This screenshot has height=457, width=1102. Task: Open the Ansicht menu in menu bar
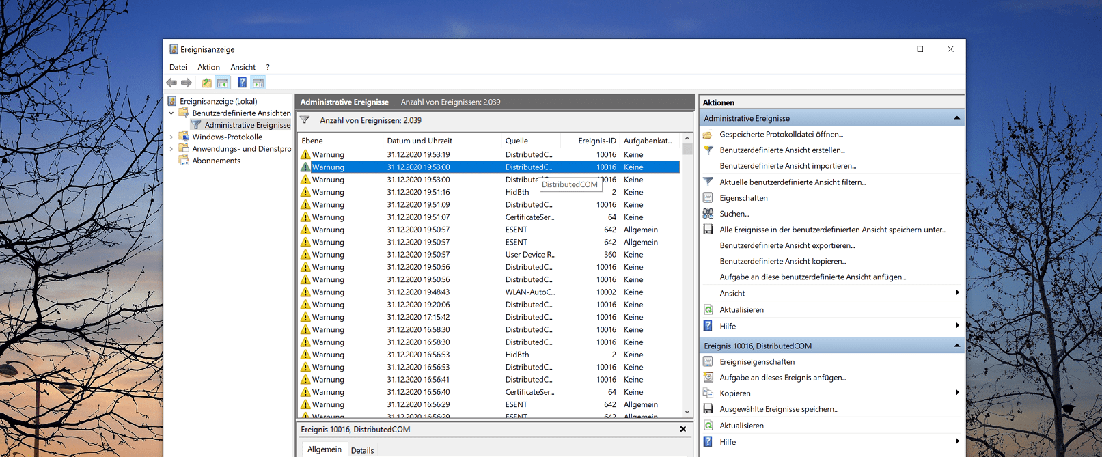tap(243, 67)
